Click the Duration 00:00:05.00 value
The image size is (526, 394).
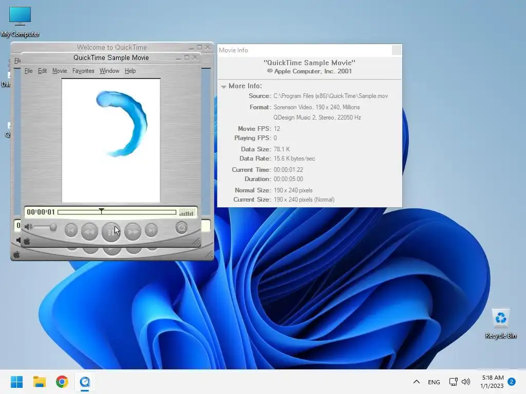288,179
